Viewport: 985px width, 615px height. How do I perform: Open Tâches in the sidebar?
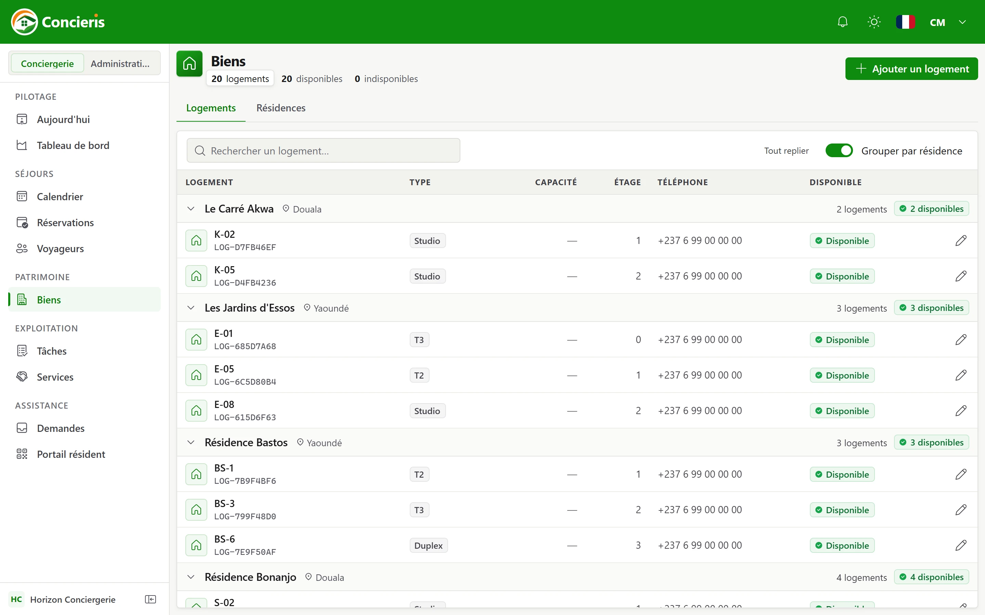point(84,351)
